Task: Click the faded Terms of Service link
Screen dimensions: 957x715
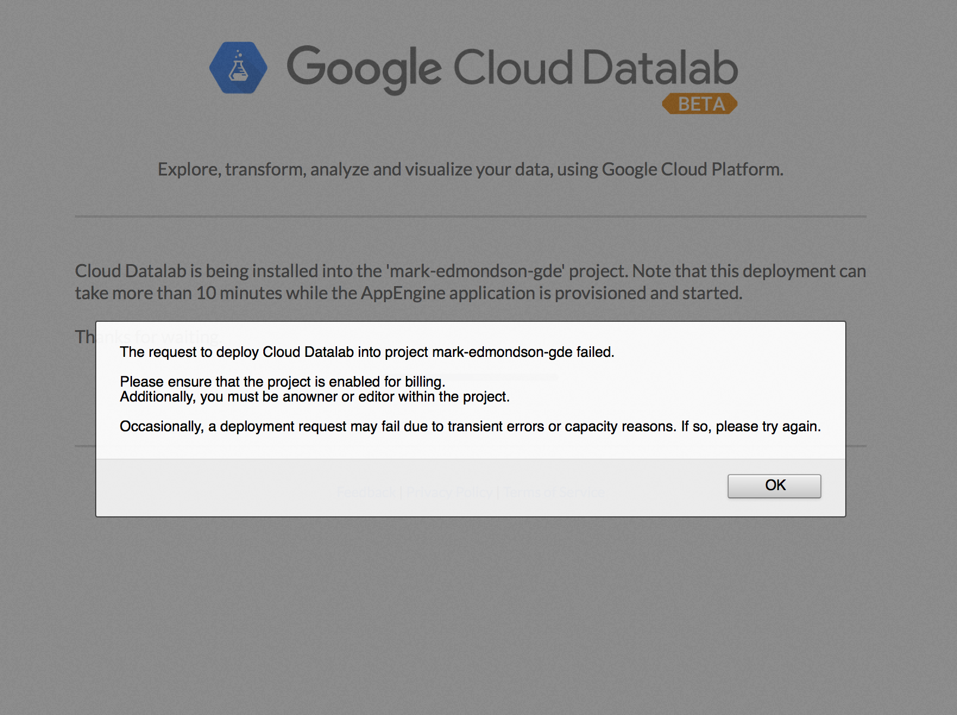Action: (555, 493)
